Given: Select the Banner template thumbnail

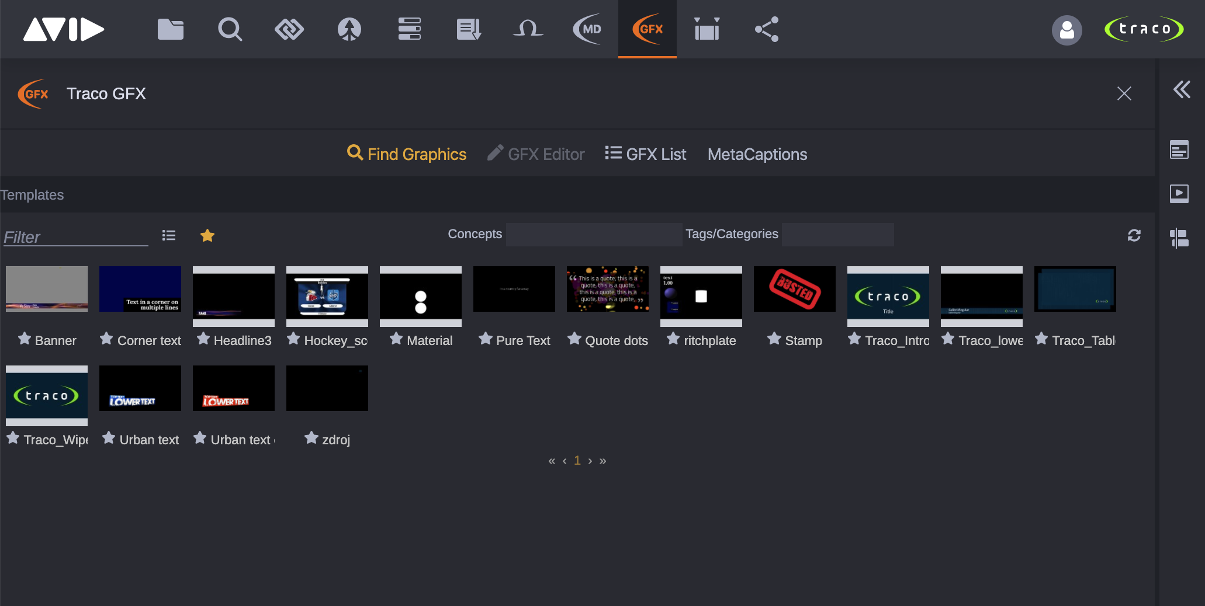Looking at the screenshot, I should [47, 289].
